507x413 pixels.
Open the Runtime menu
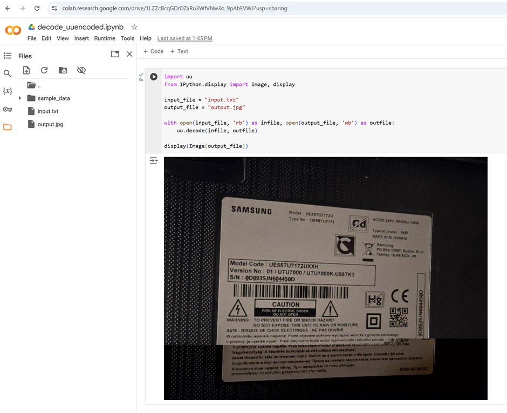click(x=105, y=38)
